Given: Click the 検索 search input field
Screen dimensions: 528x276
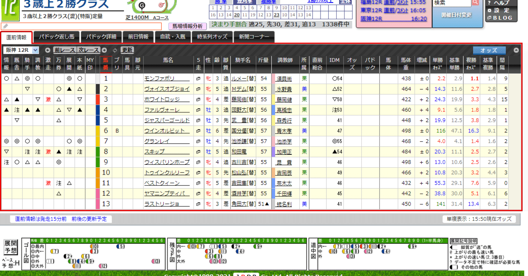Looking at the screenshot, I should (x=452, y=2).
